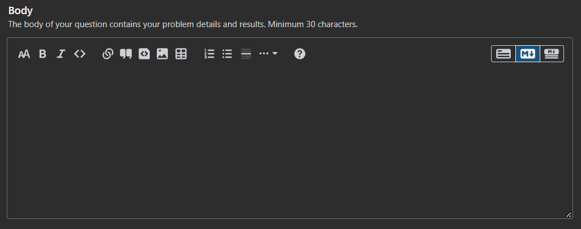Insert a code block
Screen dimensions: 581x229
click(x=144, y=54)
